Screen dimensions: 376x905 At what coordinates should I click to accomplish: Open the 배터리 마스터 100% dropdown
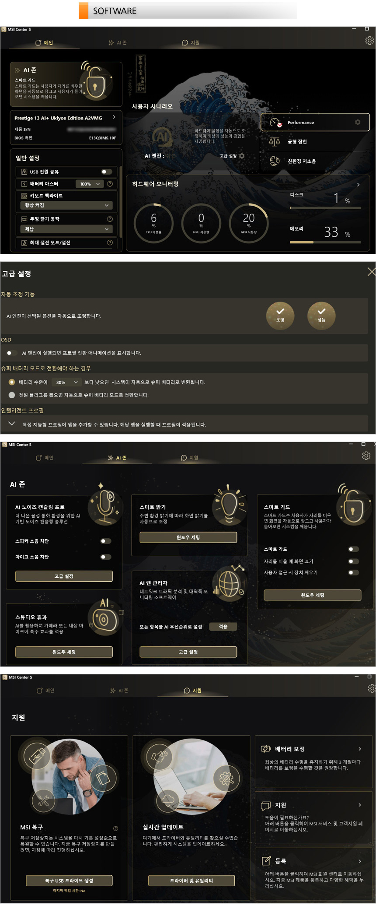[x=90, y=184]
